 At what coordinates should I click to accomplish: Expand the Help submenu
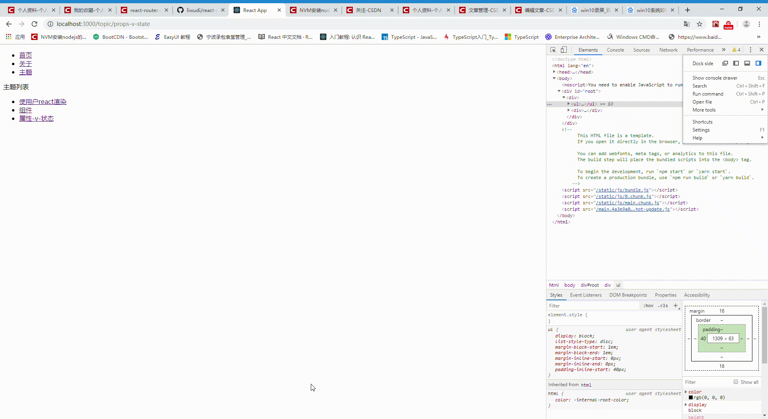click(x=697, y=138)
